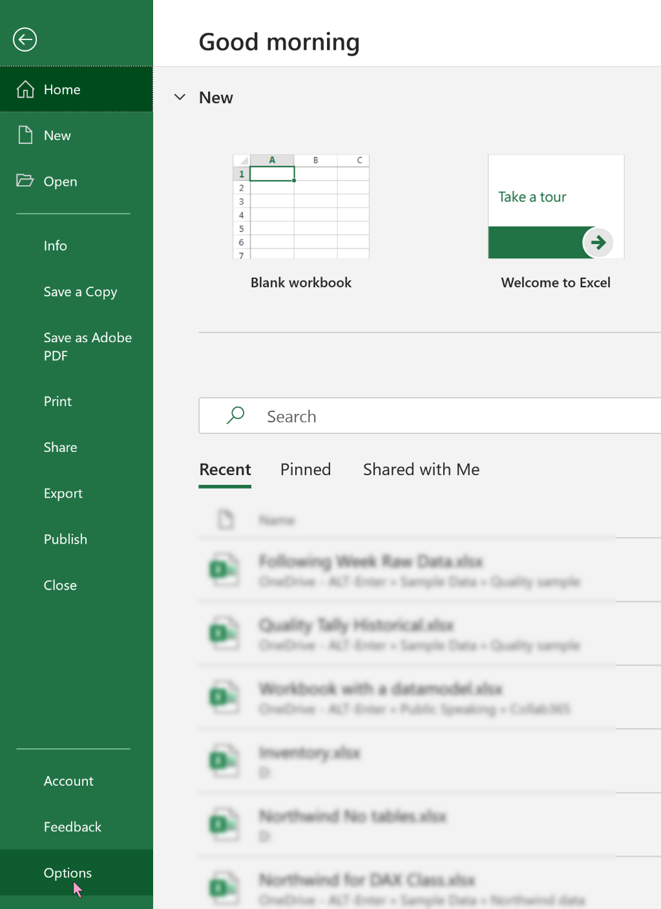This screenshot has height=909, width=661.
Task: Select the Open label in sidebar
Action: tap(61, 182)
